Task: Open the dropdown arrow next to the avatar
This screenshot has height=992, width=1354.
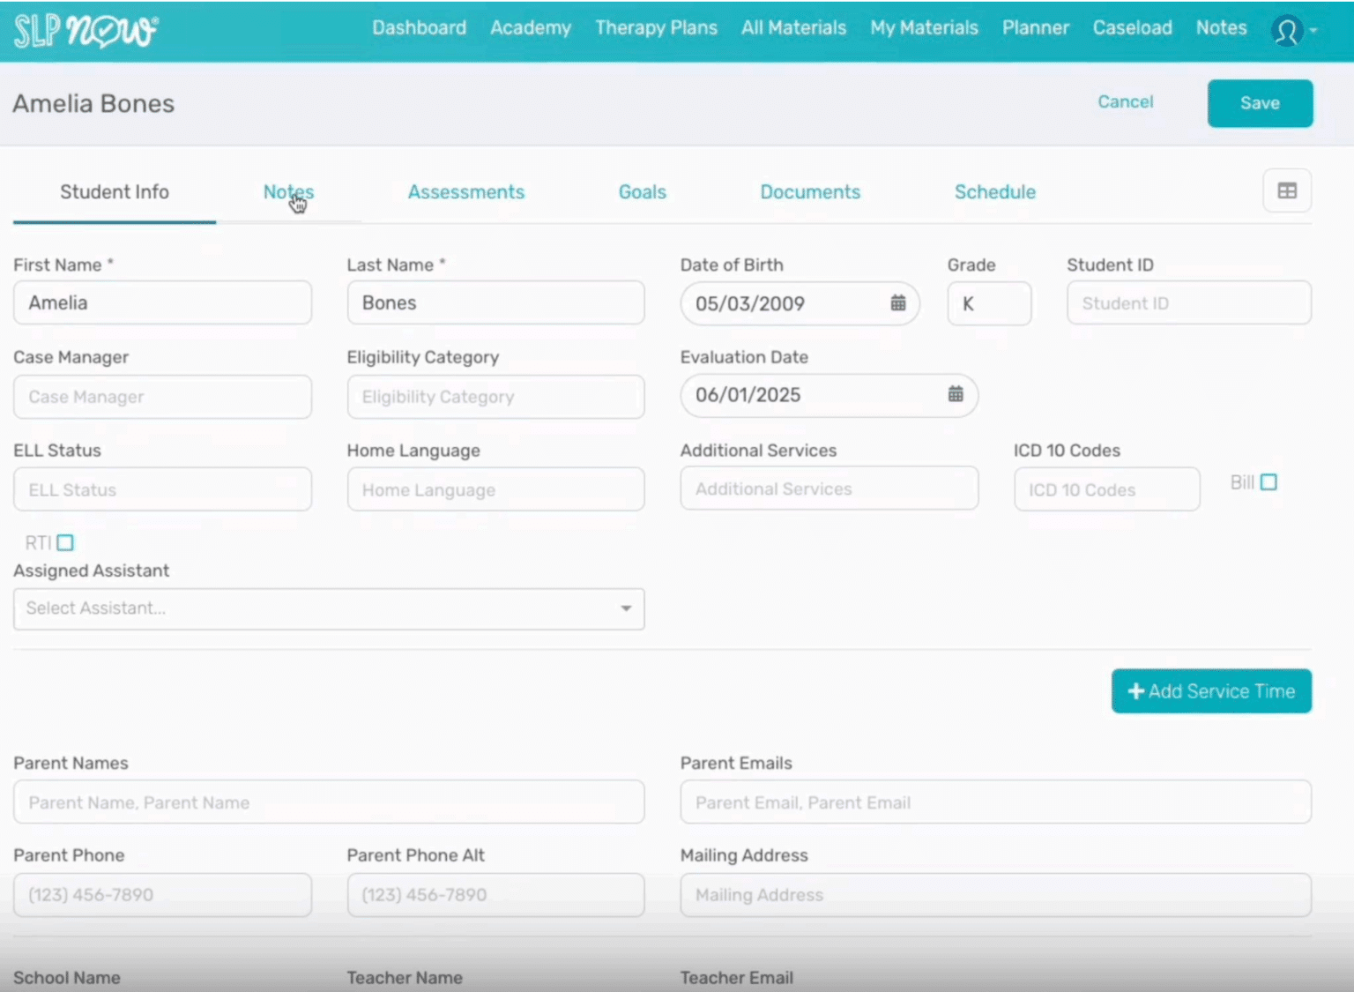Action: [1314, 33]
